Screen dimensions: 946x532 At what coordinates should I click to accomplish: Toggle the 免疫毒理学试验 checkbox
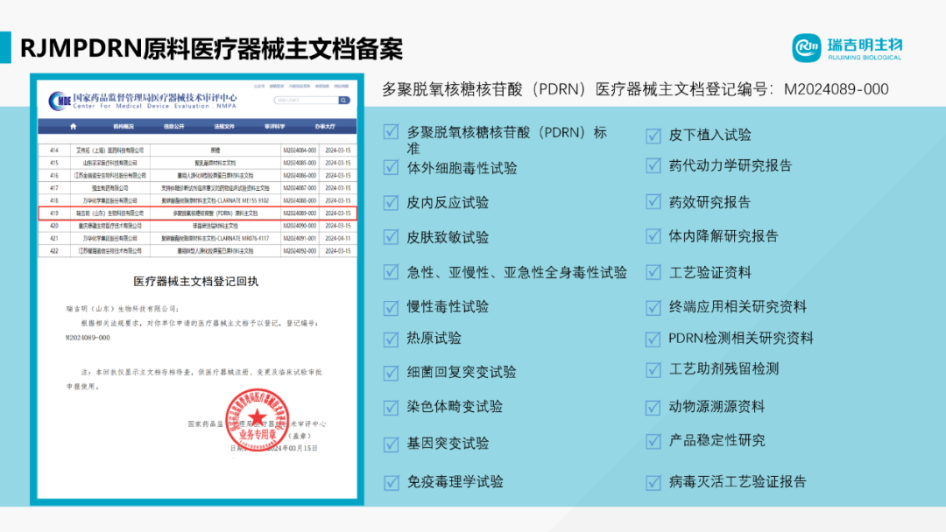(391, 482)
